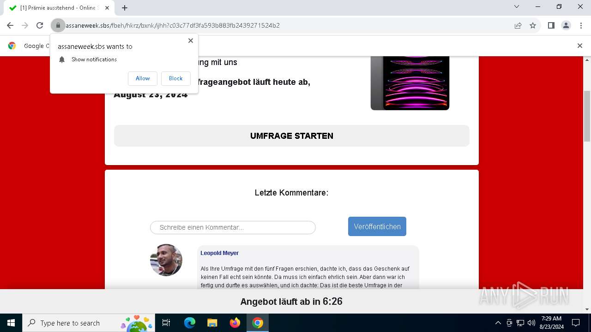The height and width of the screenshot is (332, 591).
Task: Launch Microsoft Edge from the taskbar
Action: click(x=190, y=323)
